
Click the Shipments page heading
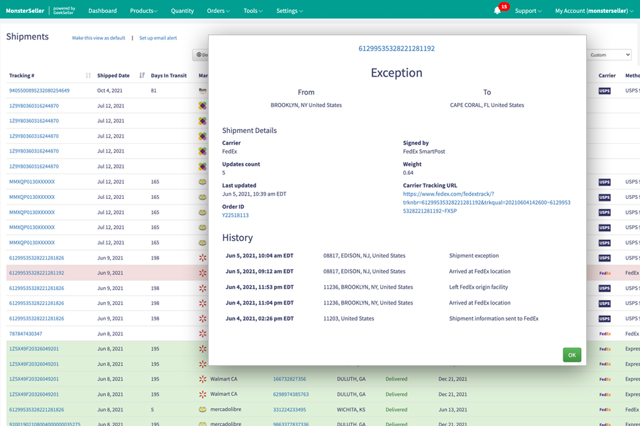pos(28,36)
